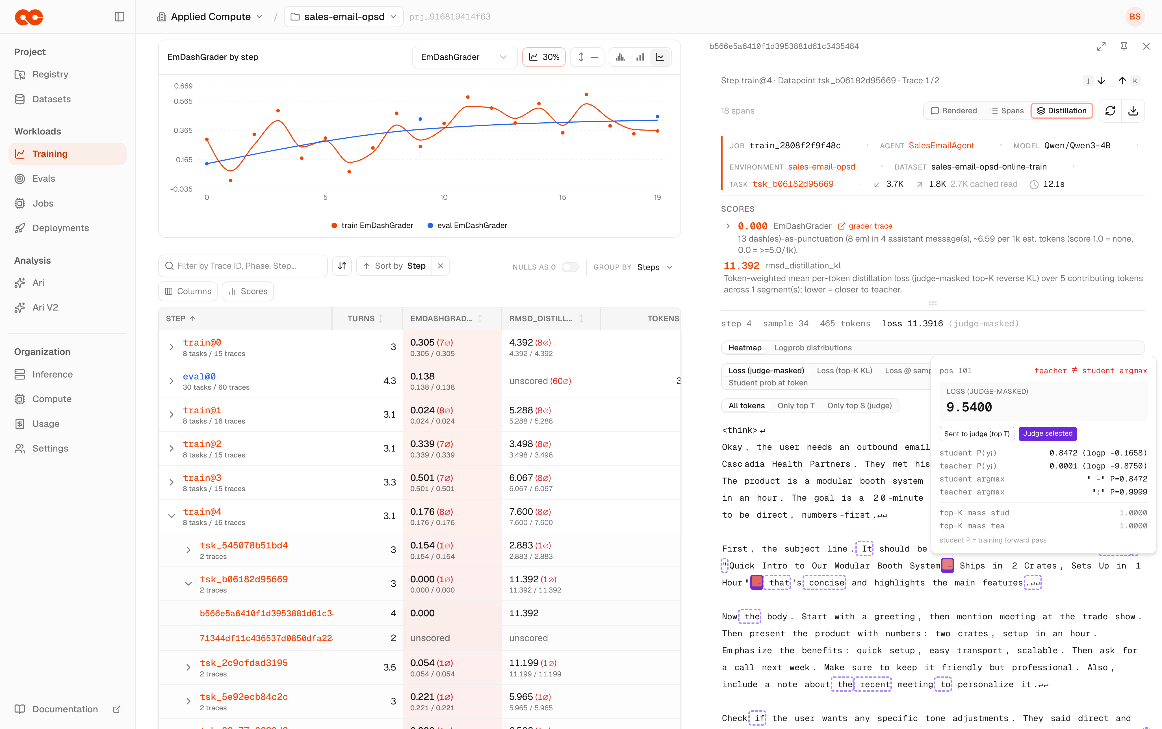Screen dimensions: 1162x729
Task: Click the refresh trace icon
Action: pos(1110,111)
